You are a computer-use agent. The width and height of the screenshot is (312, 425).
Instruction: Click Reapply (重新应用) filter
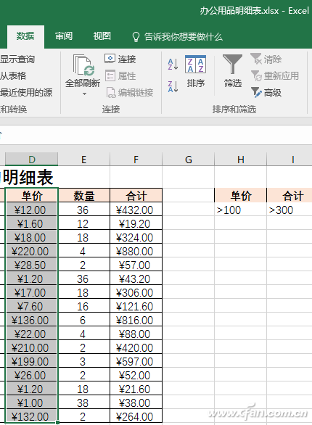point(275,76)
